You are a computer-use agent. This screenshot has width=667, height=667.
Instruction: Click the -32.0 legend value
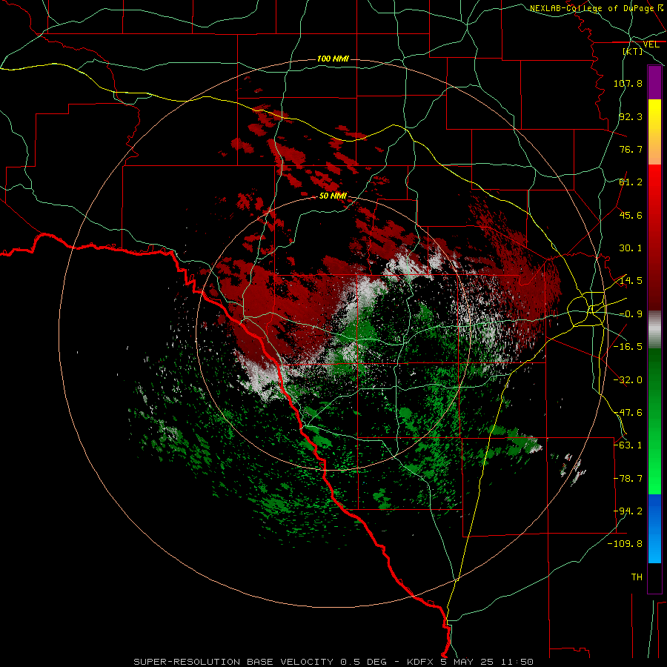click(628, 380)
